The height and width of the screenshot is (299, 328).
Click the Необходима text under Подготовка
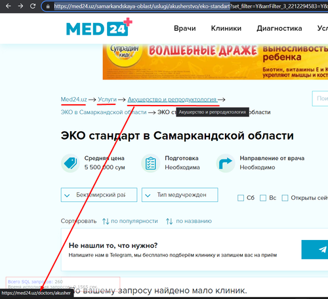[x=182, y=167]
